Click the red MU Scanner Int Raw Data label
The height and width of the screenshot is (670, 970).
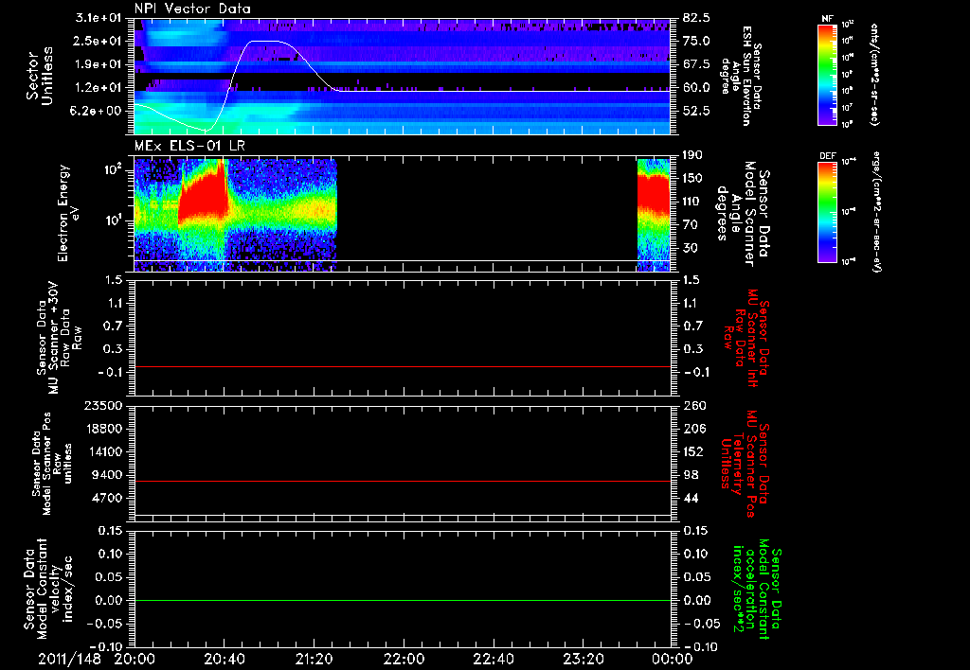point(746,338)
